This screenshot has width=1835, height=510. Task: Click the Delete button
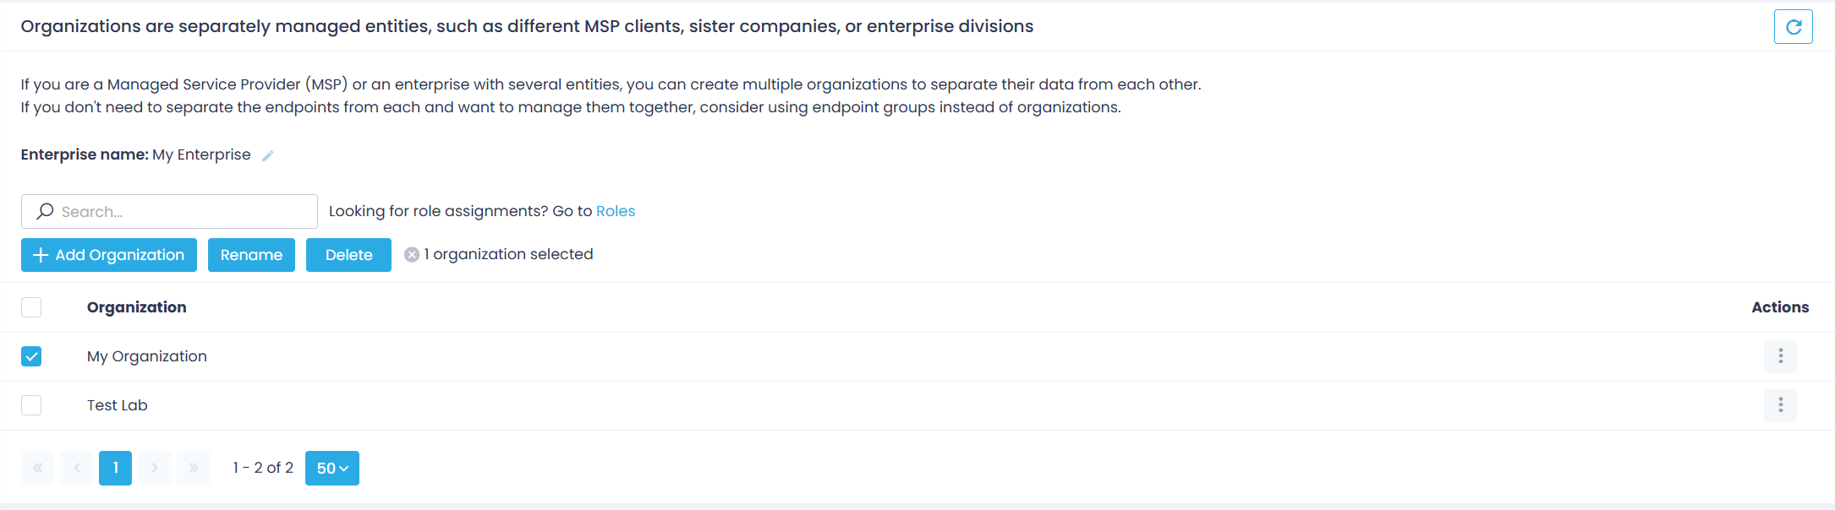[348, 254]
